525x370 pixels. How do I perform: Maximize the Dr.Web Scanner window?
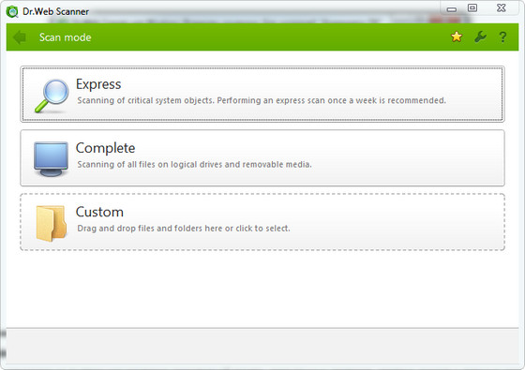tap(472, 8)
